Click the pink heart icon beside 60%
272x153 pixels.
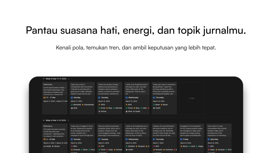tap(72, 146)
